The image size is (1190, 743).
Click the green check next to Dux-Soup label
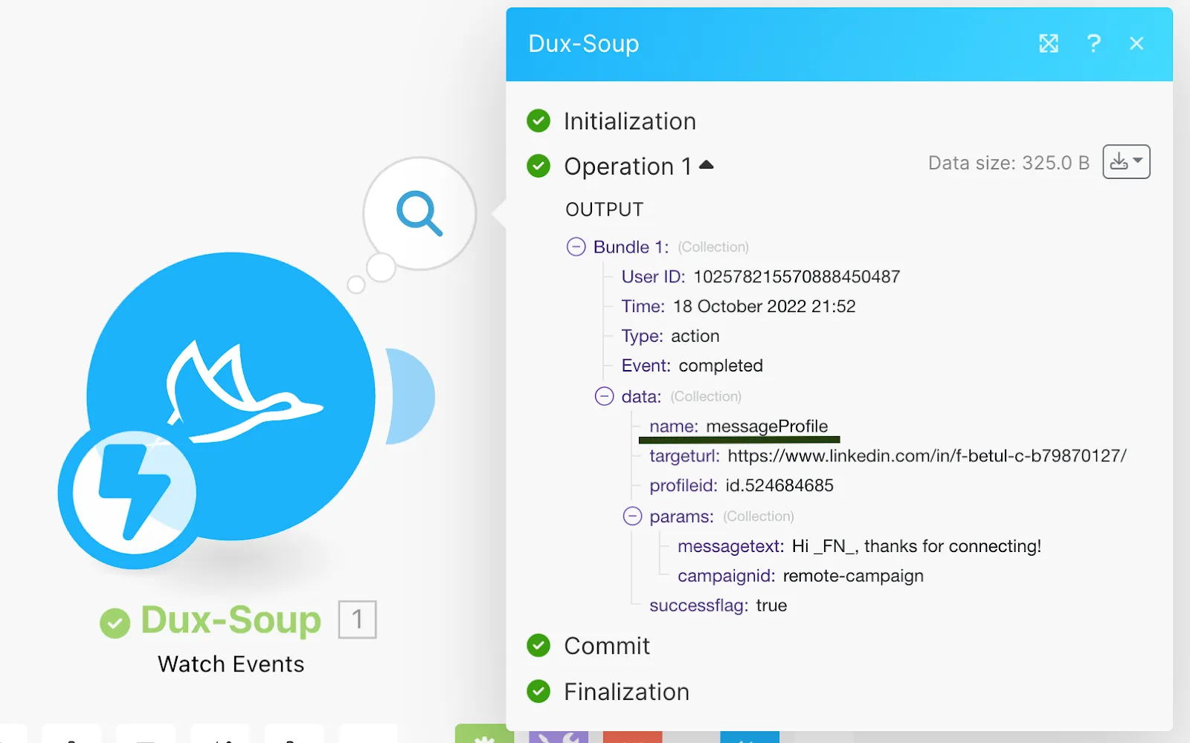[x=115, y=623]
